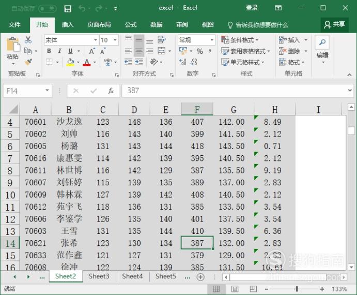Image resolution: width=357 pixels, height=295 pixels.
Task: Open the font size 10 dropdown
Action: tap(115, 40)
